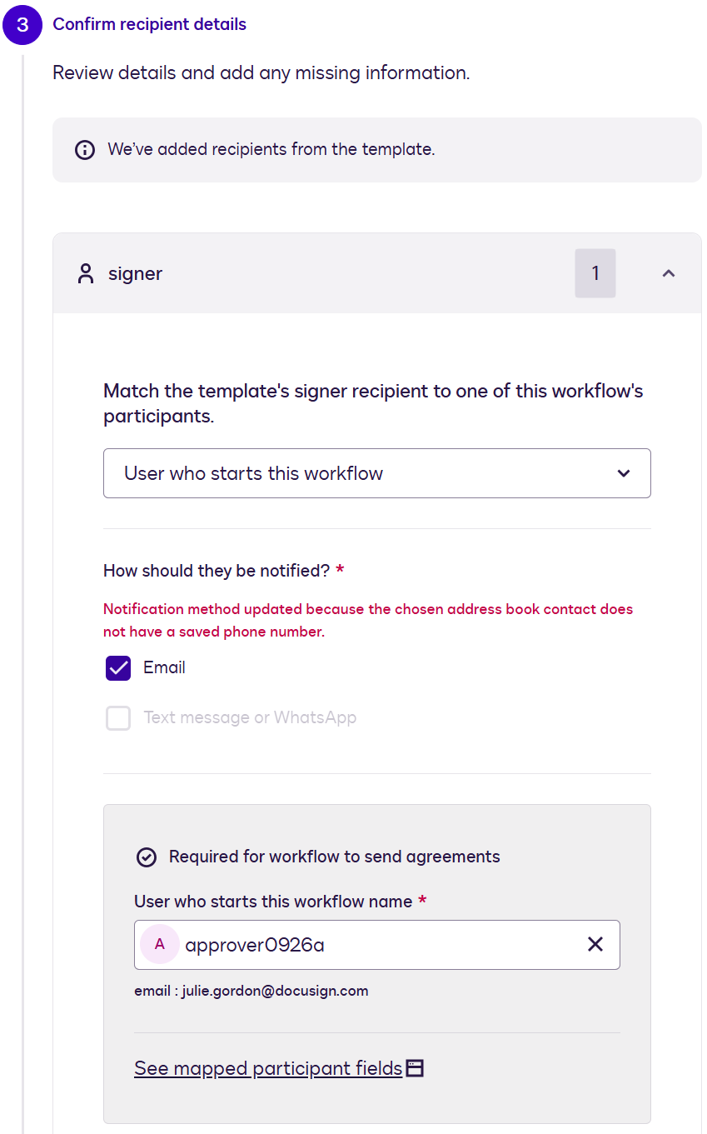This screenshot has width=707, height=1134.
Task: Click the email julie.gordon@docusign.com text
Action: [x=251, y=991]
